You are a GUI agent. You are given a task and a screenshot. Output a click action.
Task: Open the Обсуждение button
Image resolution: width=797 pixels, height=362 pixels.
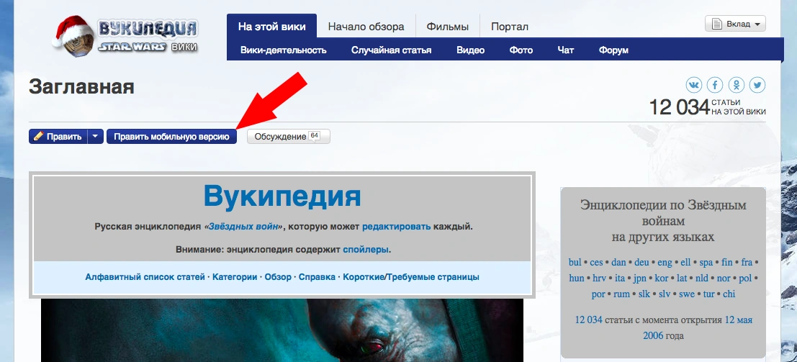[x=289, y=136]
